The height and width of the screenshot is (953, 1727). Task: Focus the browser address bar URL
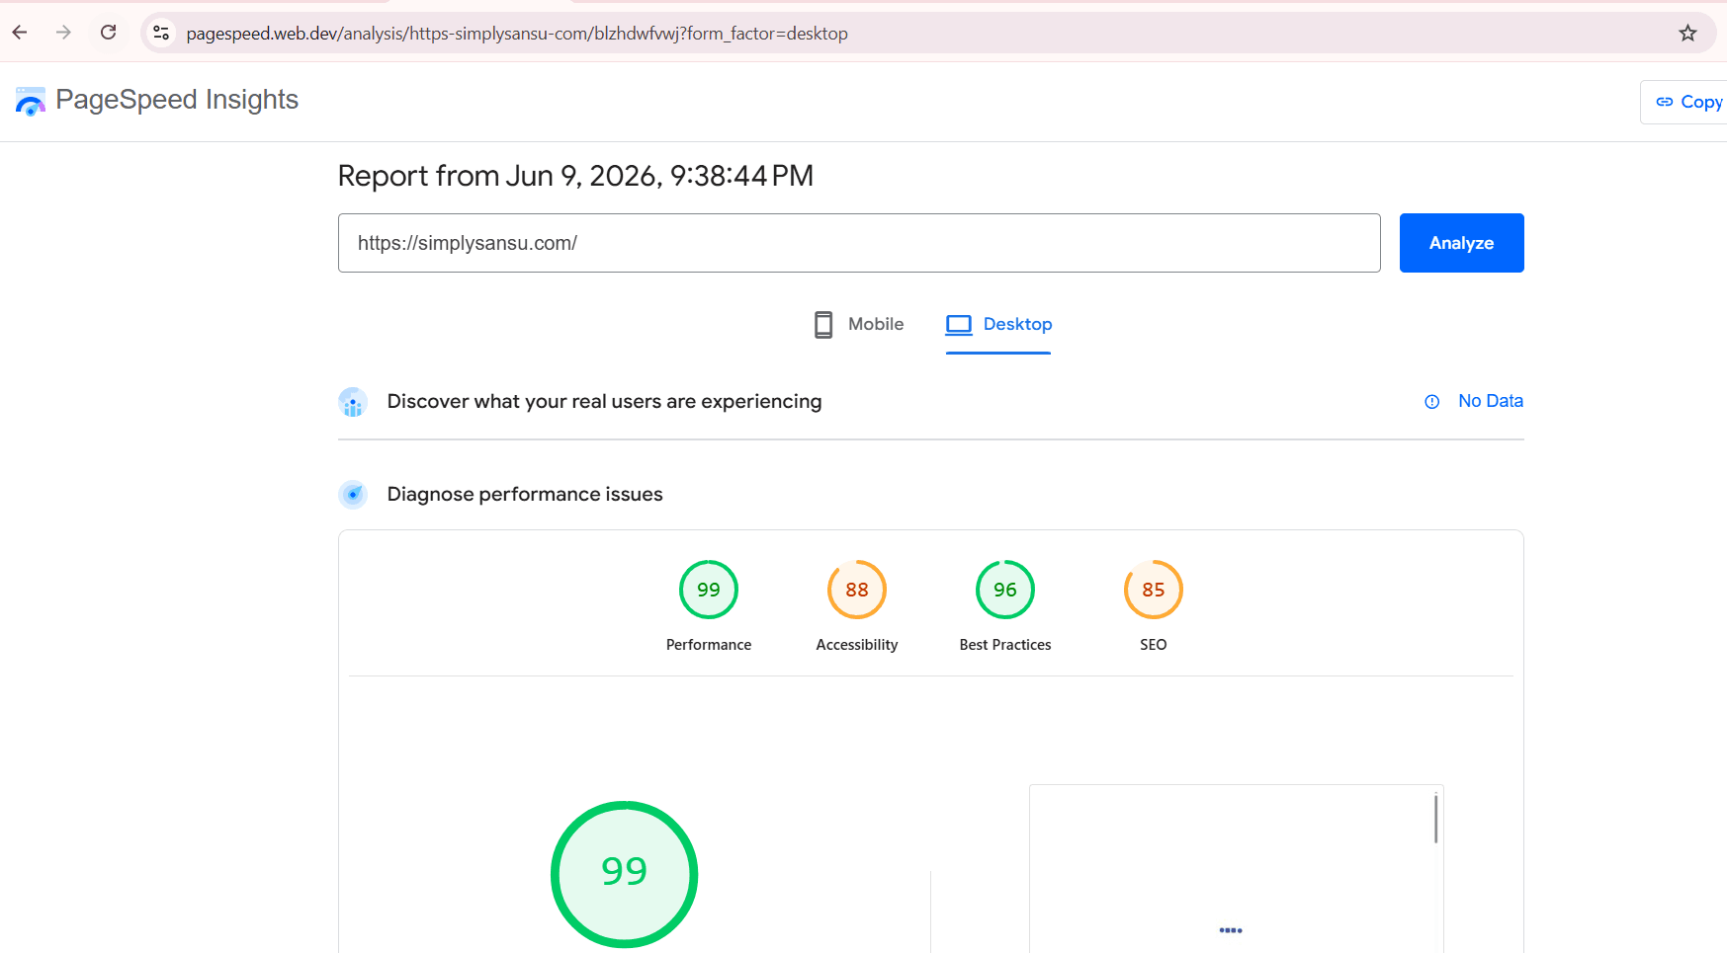click(517, 34)
